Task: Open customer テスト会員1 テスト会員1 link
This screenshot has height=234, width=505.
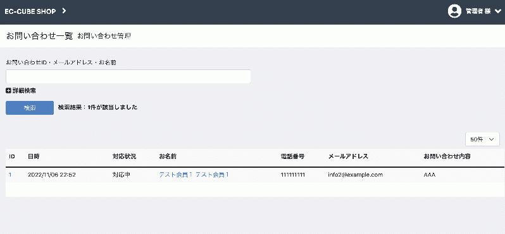Action: point(194,175)
